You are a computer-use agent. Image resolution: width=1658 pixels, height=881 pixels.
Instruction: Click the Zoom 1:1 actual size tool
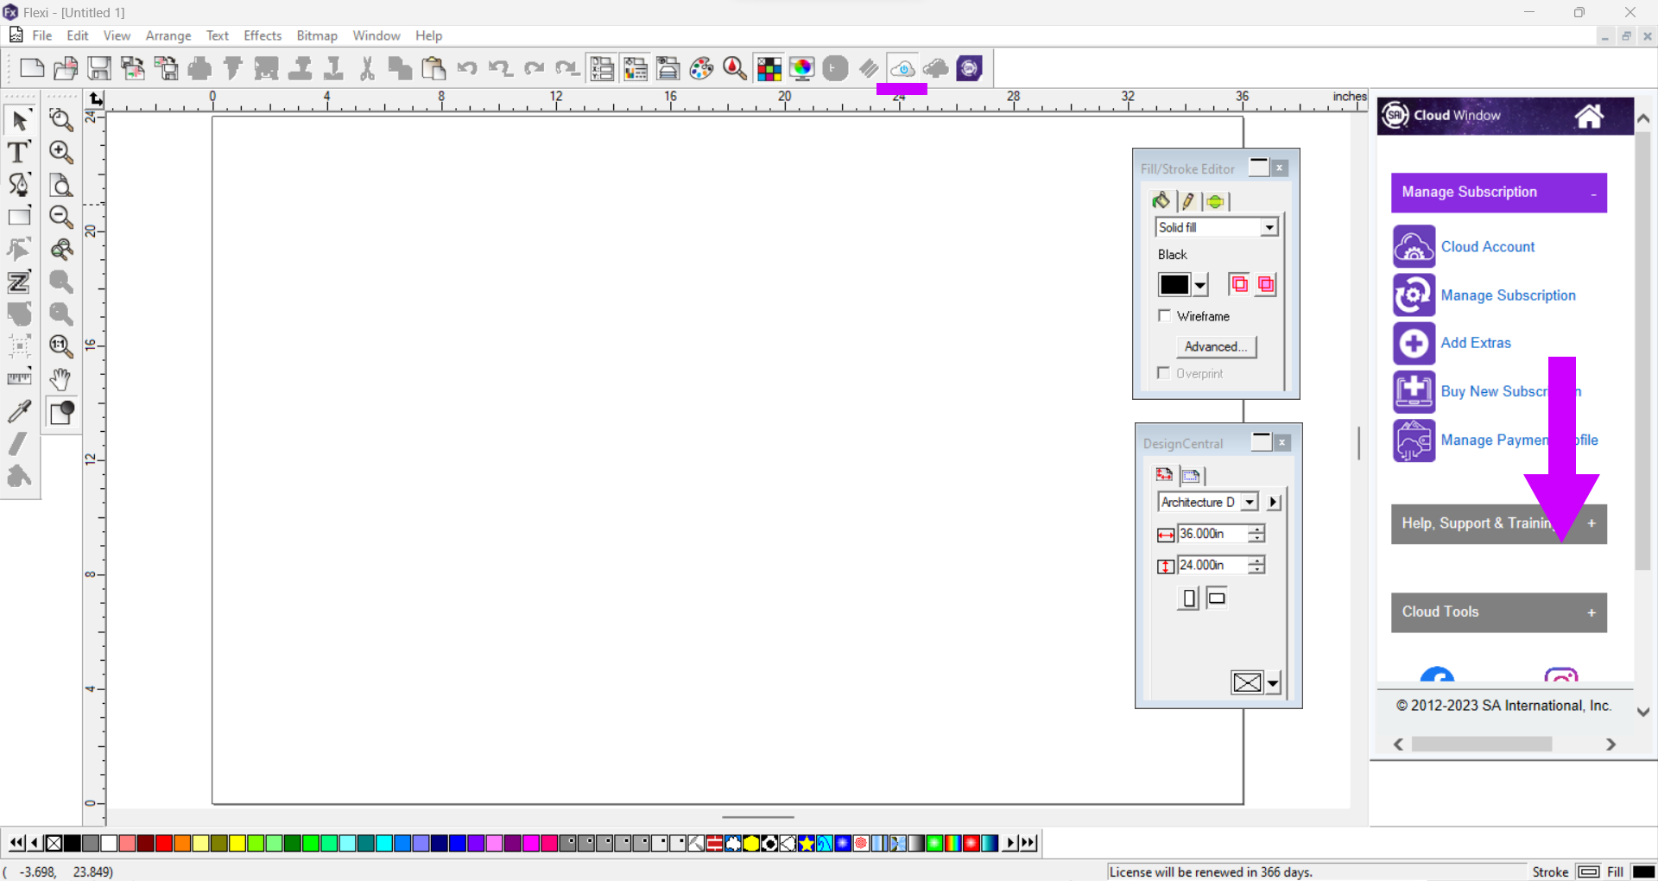(60, 346)
